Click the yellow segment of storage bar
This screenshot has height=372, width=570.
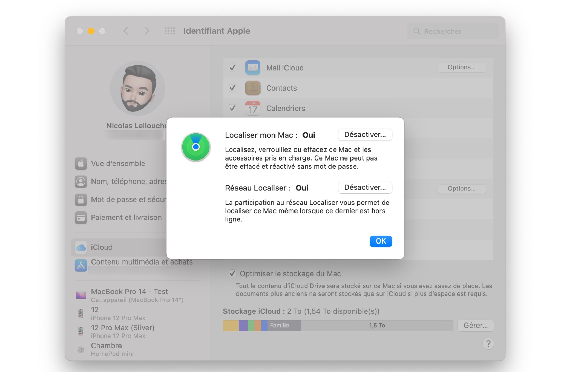click(x=231, y=325)
